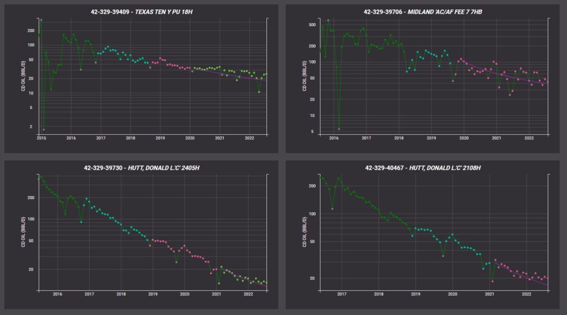Click the lowest data point in Midland chart
This screenshot has height=315, width=567.
click(x=339, y=129)
